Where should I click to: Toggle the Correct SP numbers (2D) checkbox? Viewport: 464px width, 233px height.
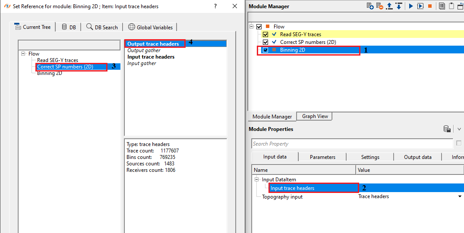tap(265, 42)
